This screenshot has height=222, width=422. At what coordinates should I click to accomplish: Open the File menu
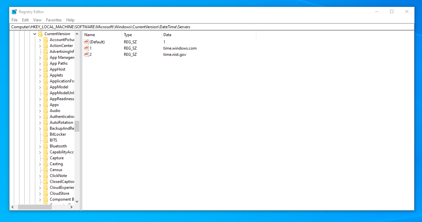pyautogui.click(x=14, y=20)
